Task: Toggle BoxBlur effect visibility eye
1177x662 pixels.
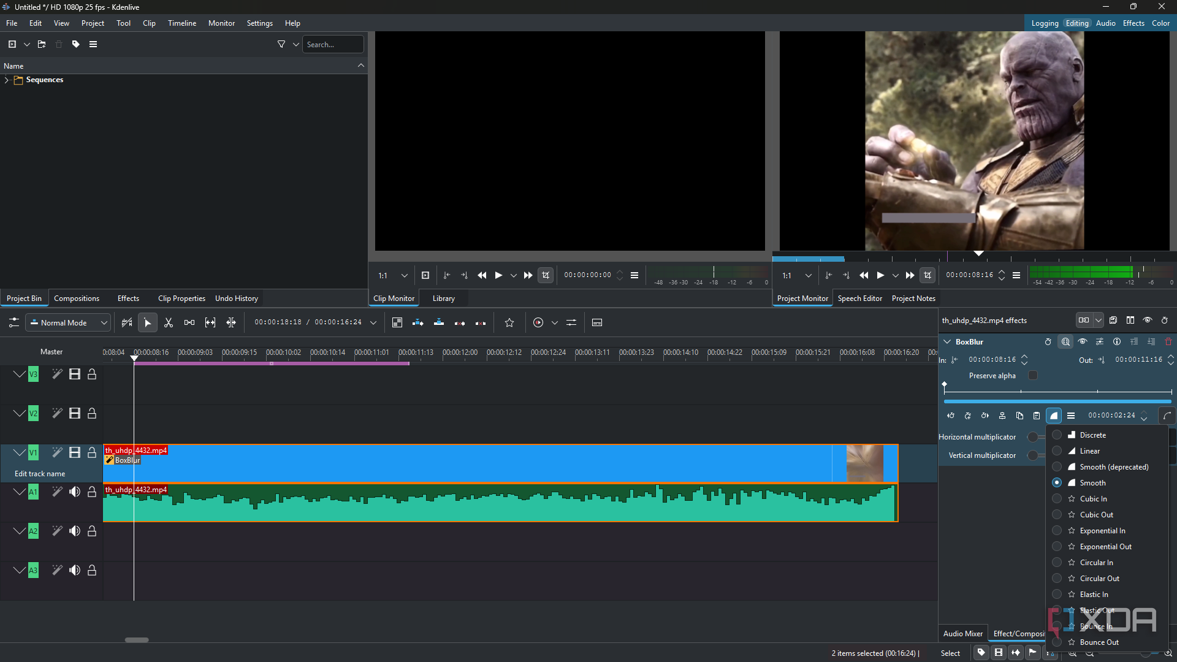Action: 1083,342
